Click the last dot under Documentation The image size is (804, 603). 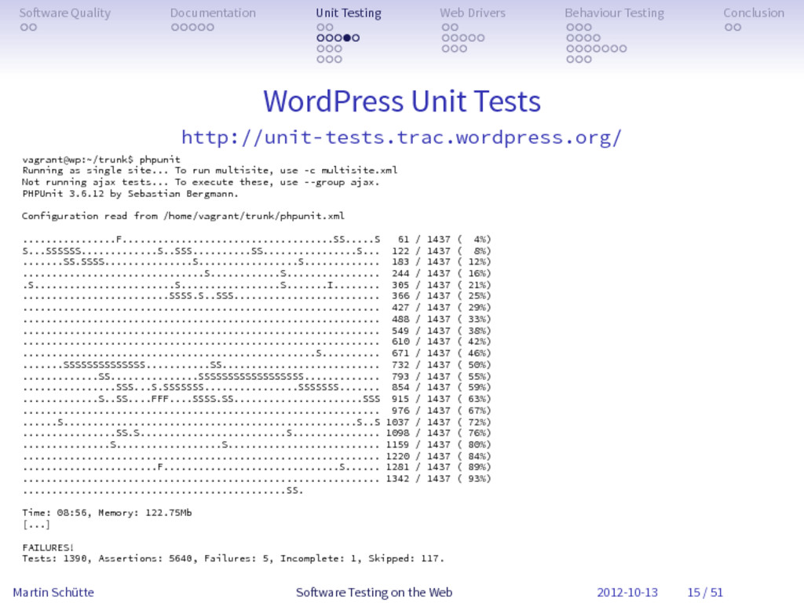[x=210, y=27]
